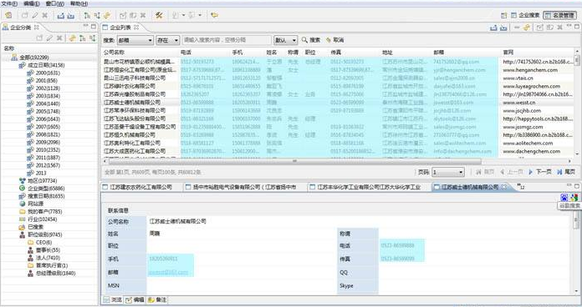
Task: Go to 下一页 next page
Action: click(x=539, y=172)
